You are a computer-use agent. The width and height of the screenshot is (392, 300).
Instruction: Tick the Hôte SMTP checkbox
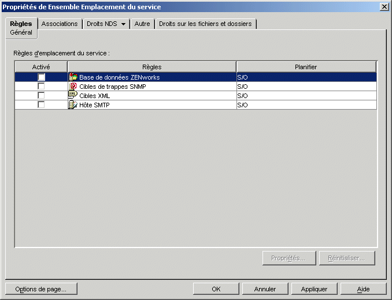coord(41,104)
